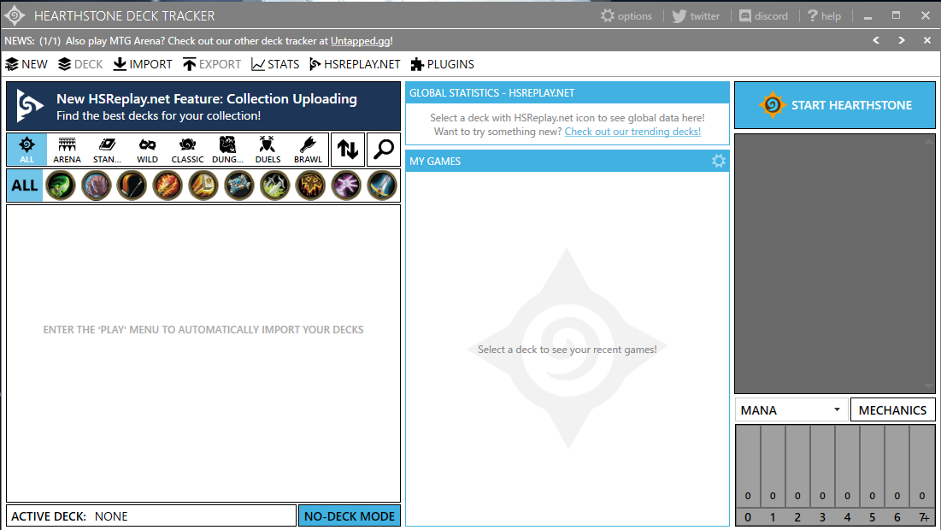Minimize the Hearthstone Deck Tracker window
The width and height of the screenshot is (941, 530).
[x=867, y=16]
